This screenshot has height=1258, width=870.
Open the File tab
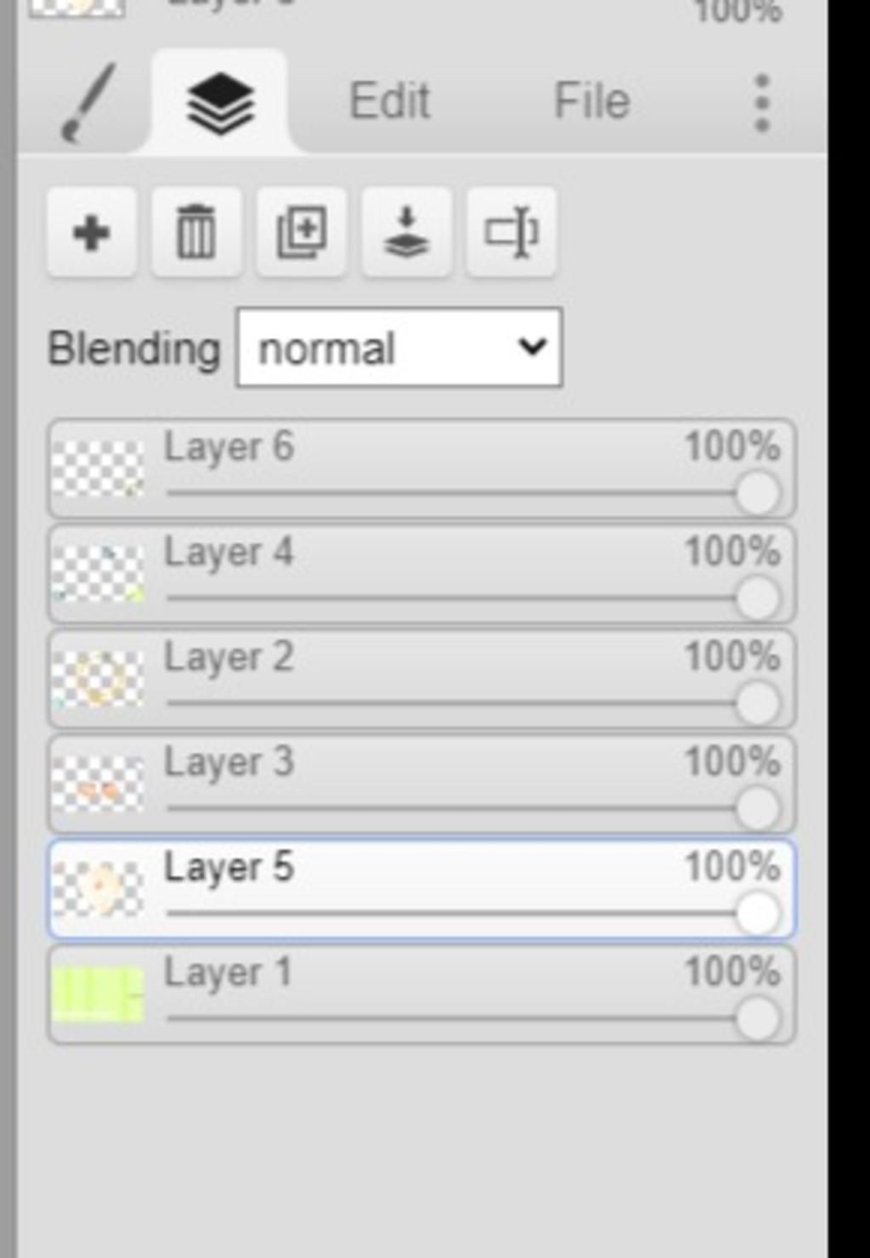pos(591,102)
